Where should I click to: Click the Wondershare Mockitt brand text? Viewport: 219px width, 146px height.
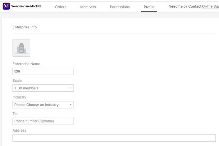pos(26,6)
